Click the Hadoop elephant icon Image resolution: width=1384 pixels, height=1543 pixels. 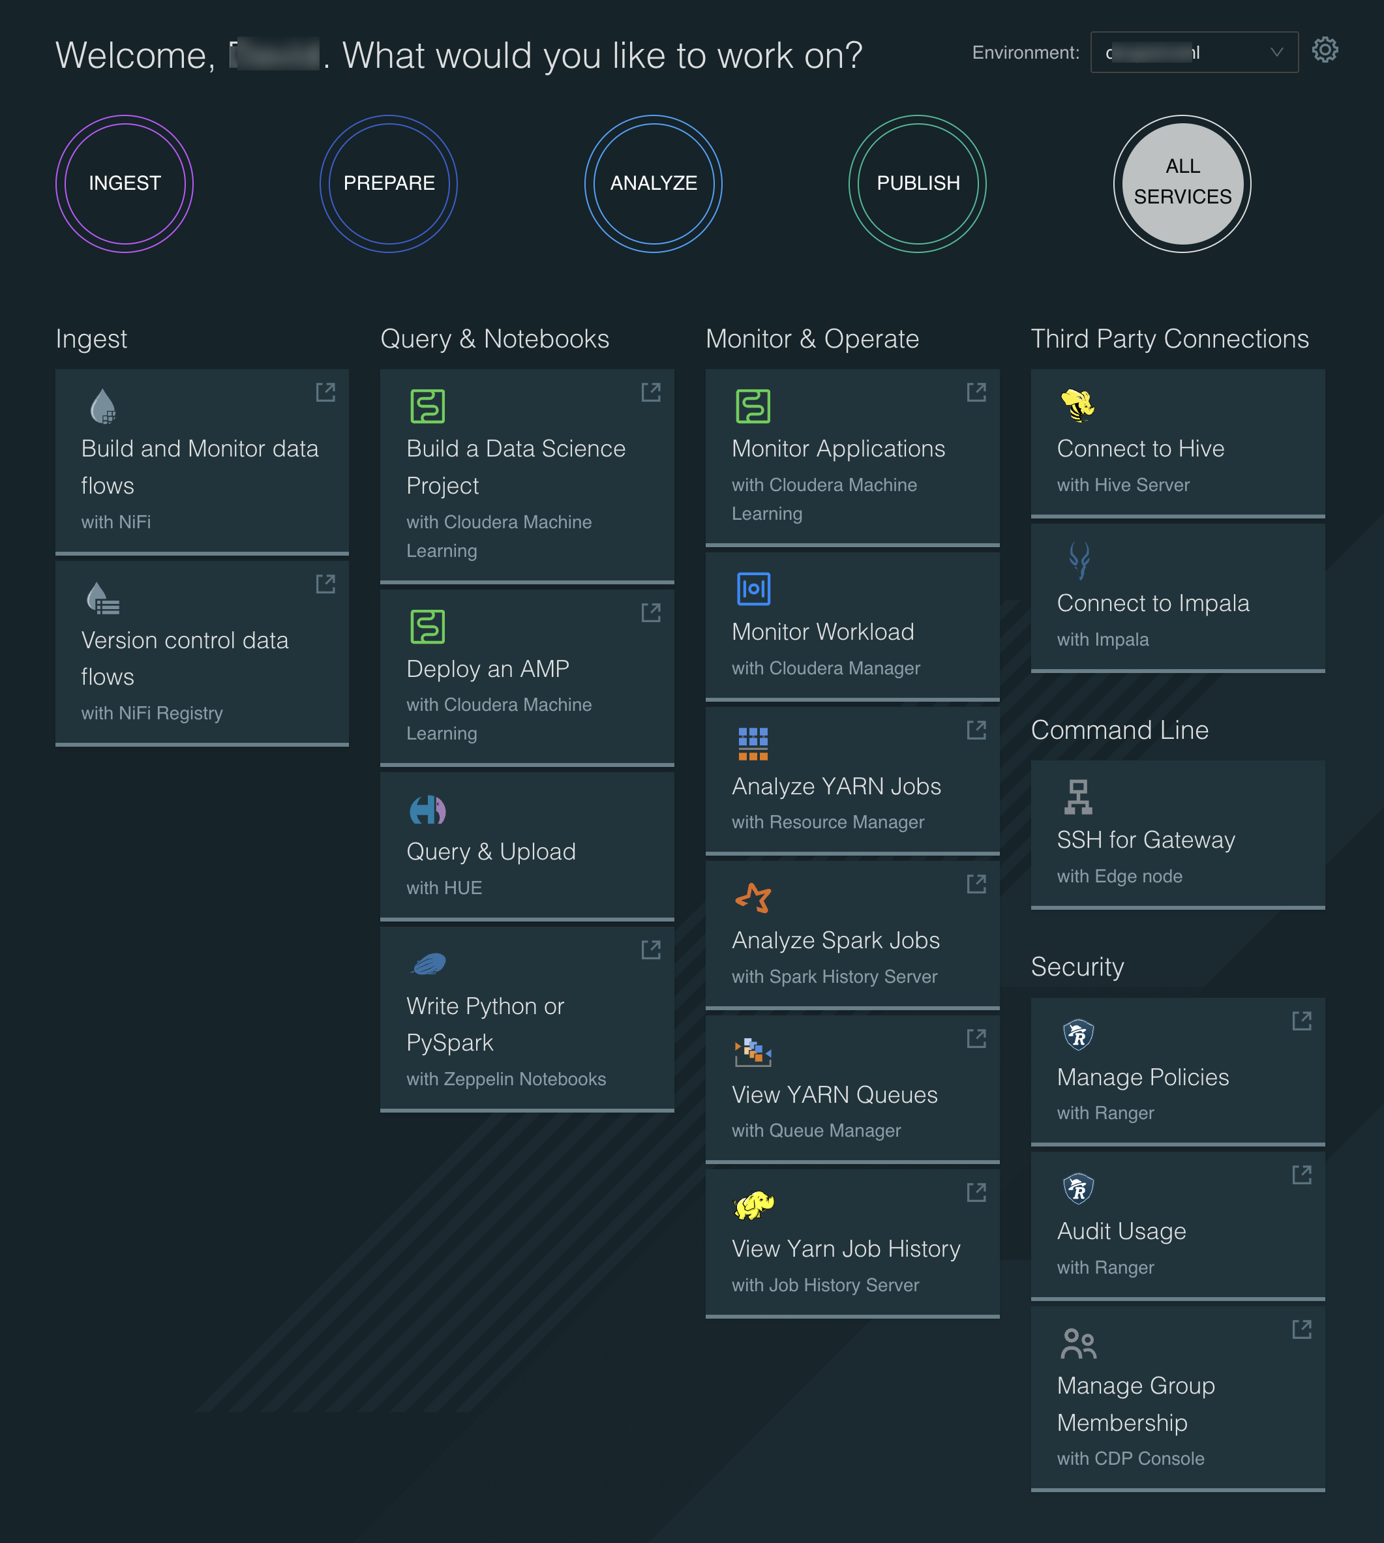755,1206
